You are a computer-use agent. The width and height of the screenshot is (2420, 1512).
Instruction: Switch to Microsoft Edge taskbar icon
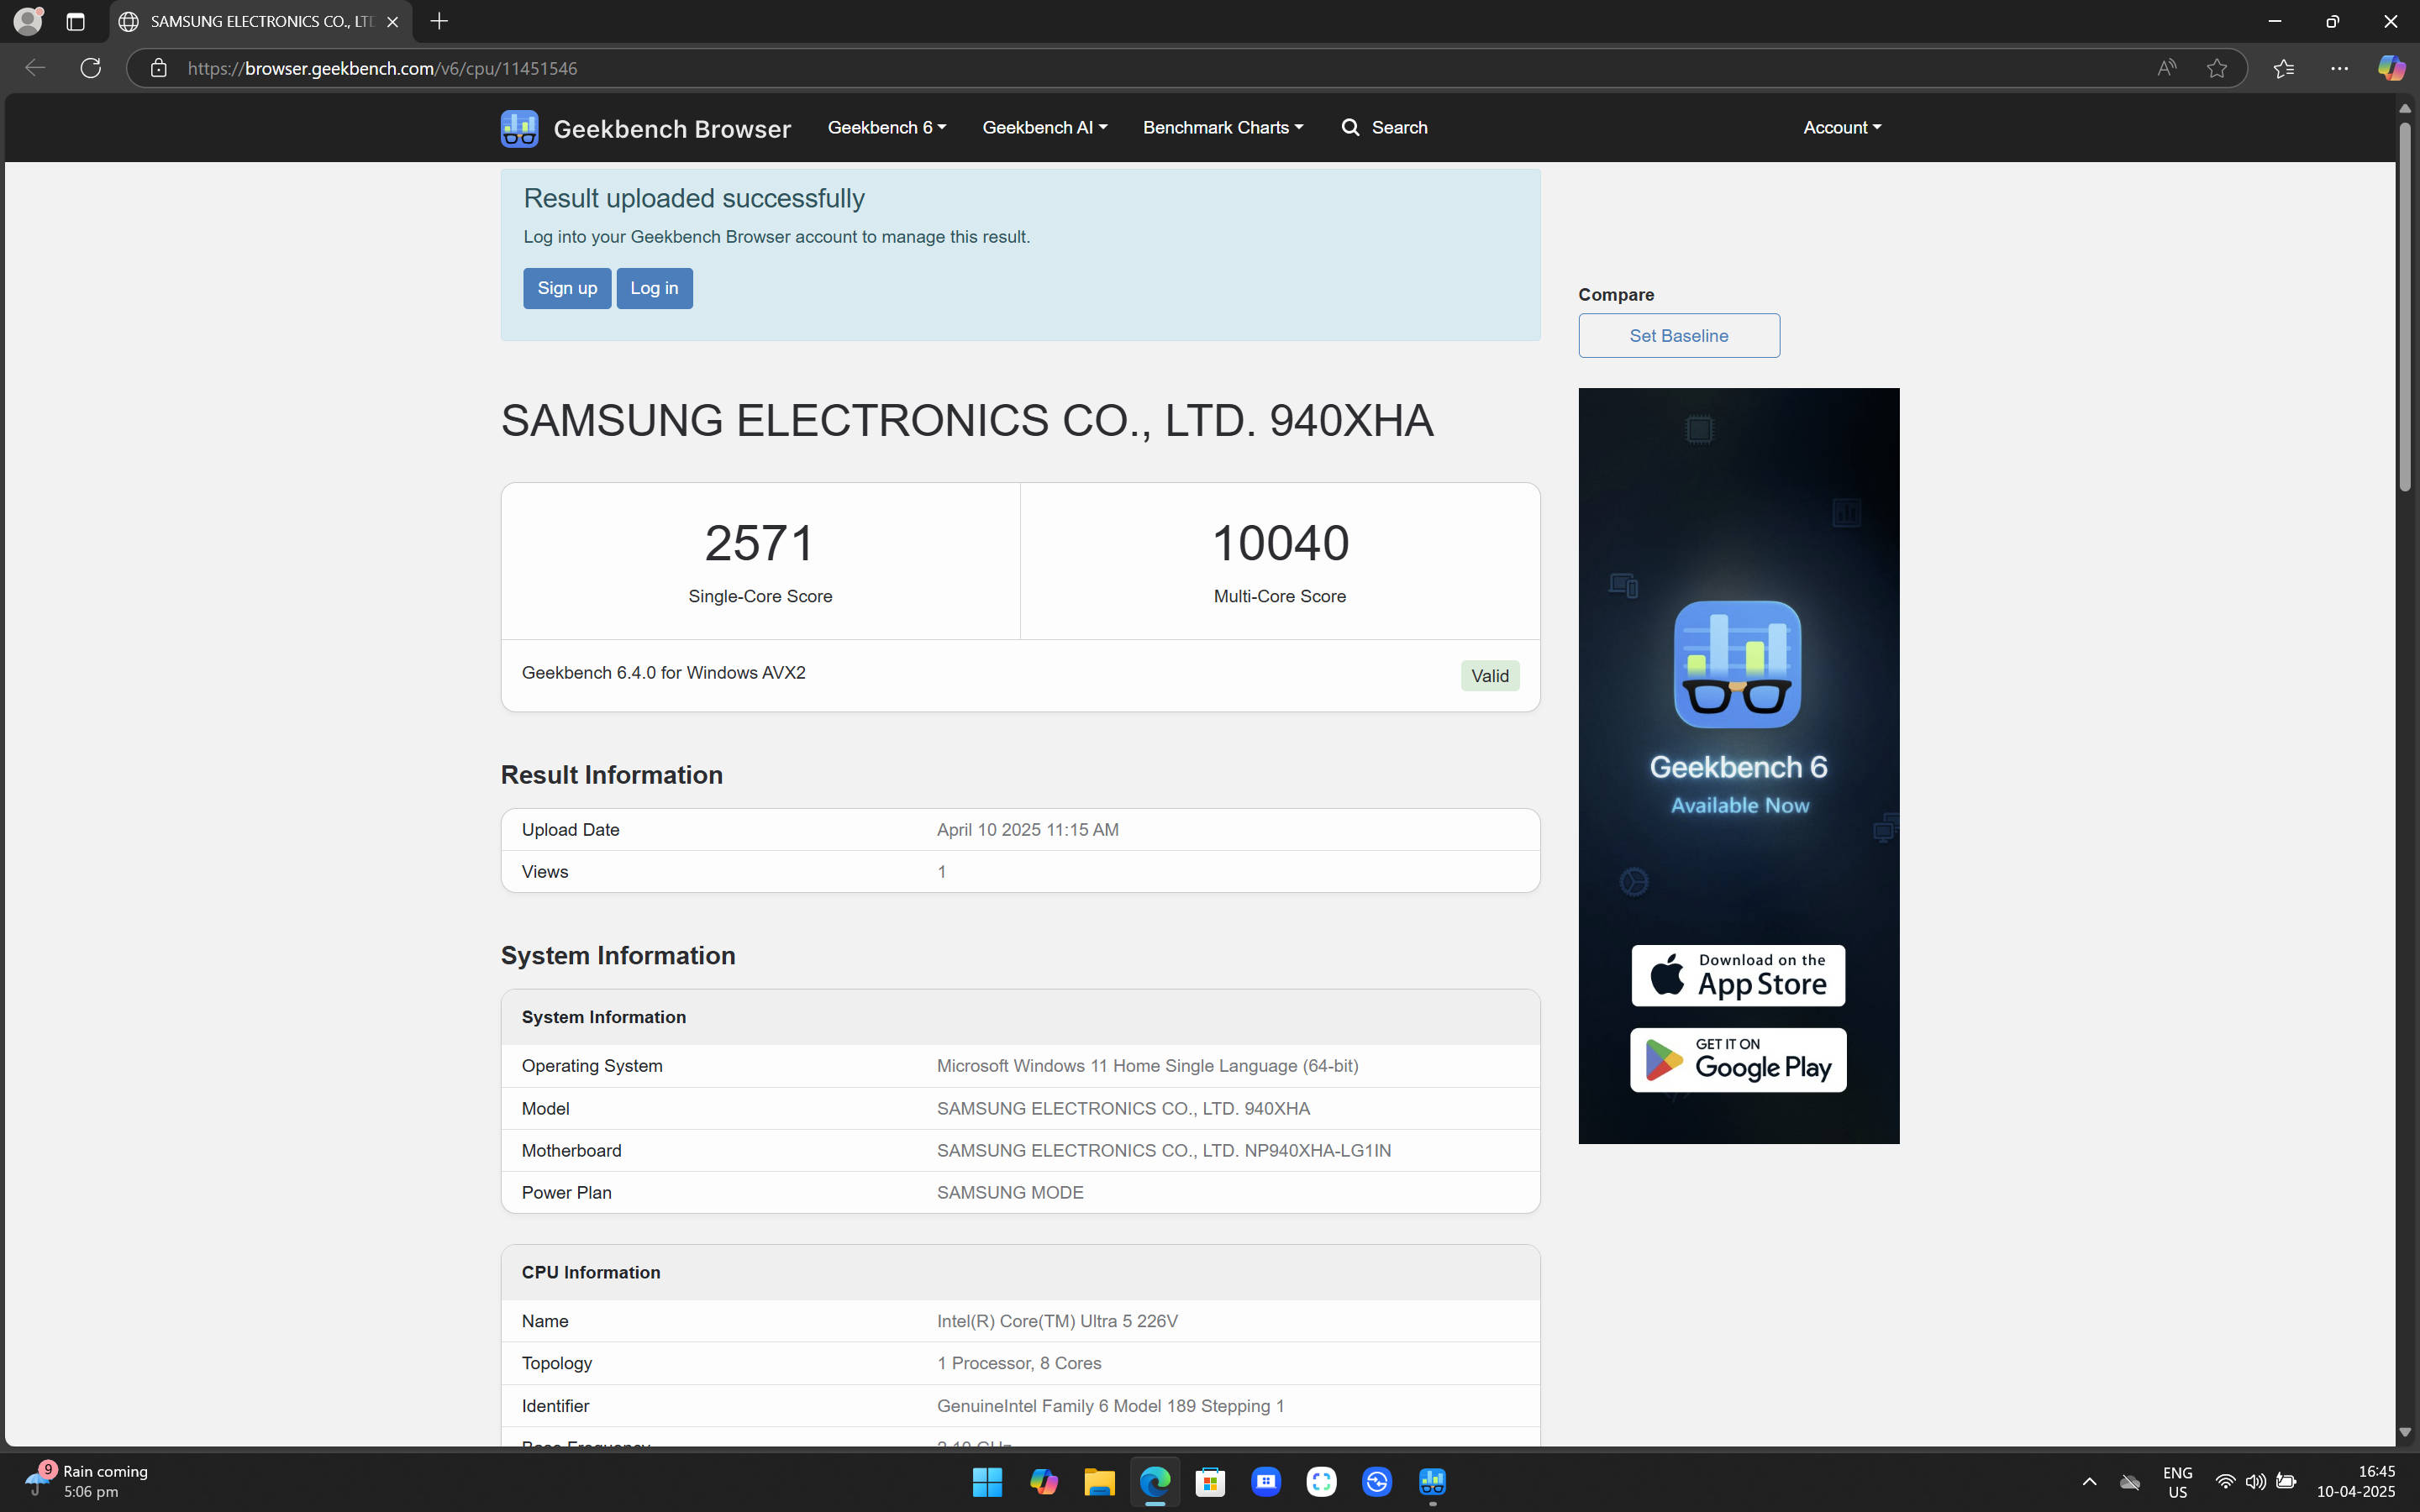(1155, 1481)
